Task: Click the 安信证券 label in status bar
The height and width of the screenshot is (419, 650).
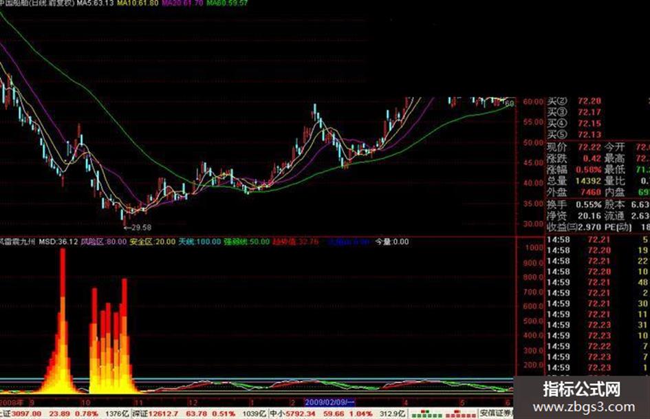Action: click(x=496, y=413)
